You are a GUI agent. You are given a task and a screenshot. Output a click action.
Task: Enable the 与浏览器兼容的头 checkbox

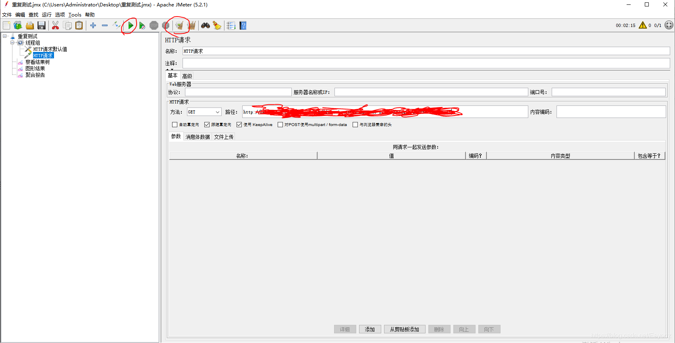point(355,124)
